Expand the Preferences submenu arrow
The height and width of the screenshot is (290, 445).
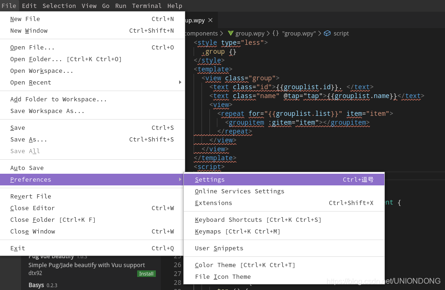pos(180,179)
